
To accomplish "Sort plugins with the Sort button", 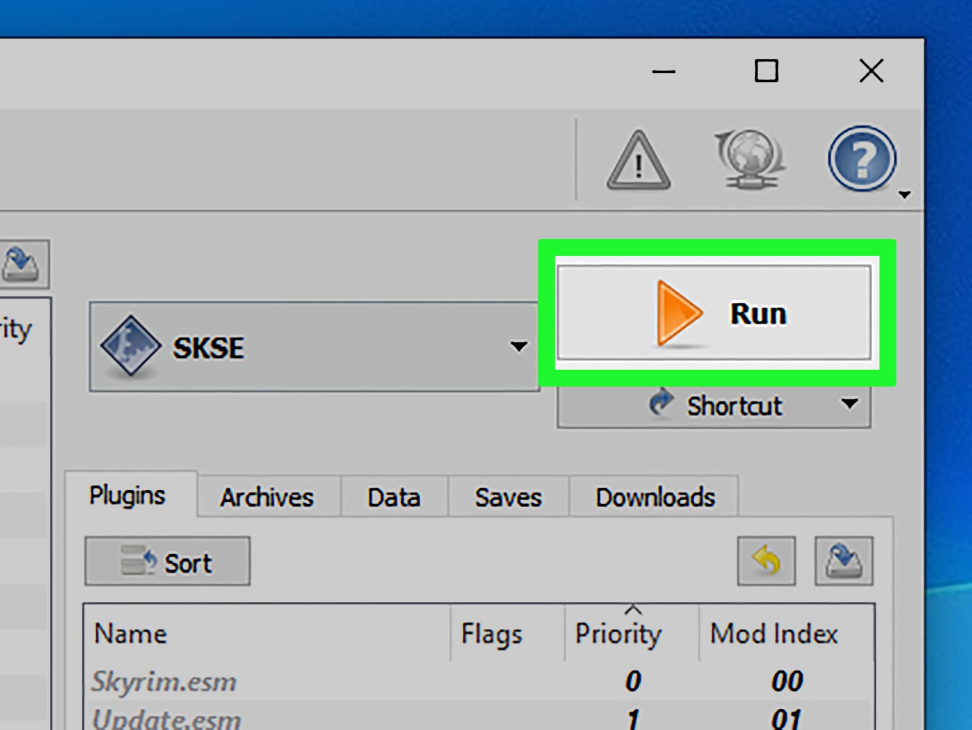I will [x=167, y=561].
